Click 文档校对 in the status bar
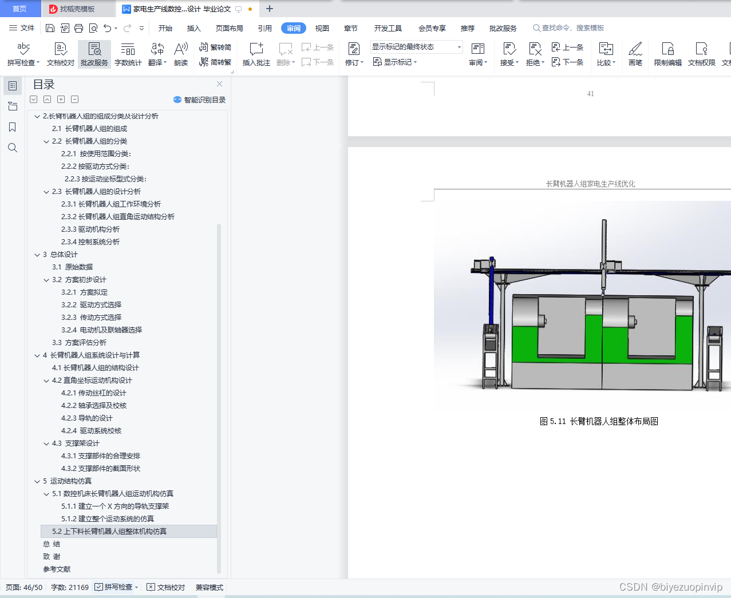 166,587
